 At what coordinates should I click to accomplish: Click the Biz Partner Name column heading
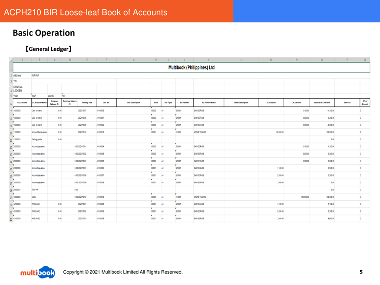208,103
